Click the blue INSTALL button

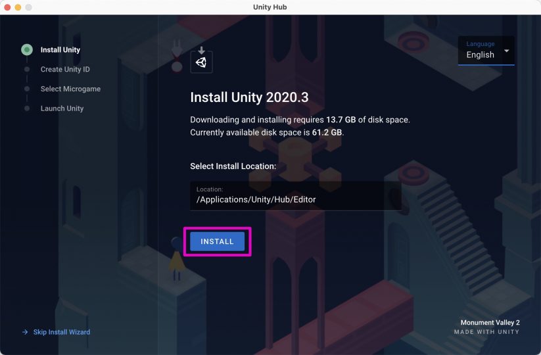tap(217, 241)
